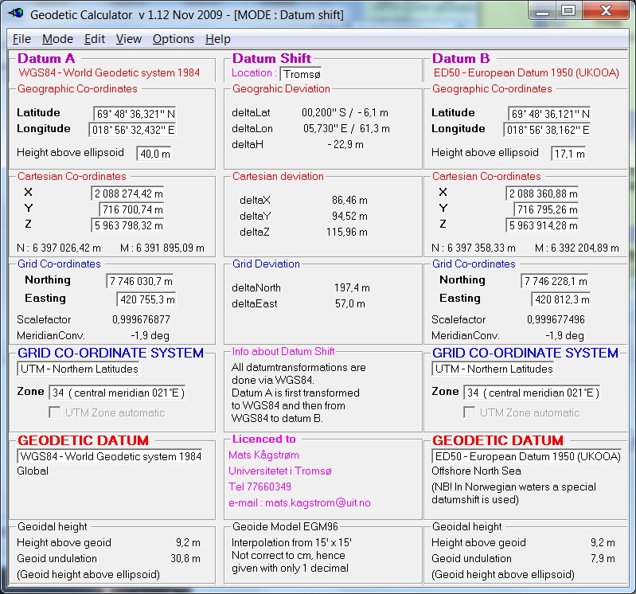Screen dimensions: 636x594
Task: Click the Location field showing Tromsø
Action: click(x=301, y=73)
